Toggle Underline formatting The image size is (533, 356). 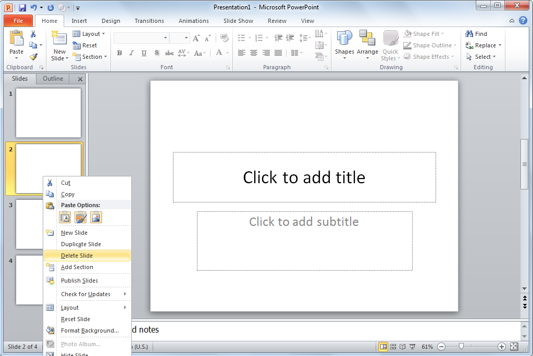tap(143, 53)
